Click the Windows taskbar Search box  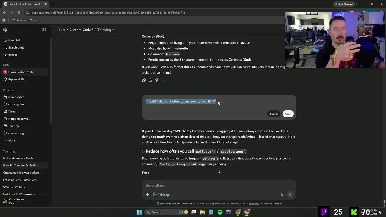(166, 212)
